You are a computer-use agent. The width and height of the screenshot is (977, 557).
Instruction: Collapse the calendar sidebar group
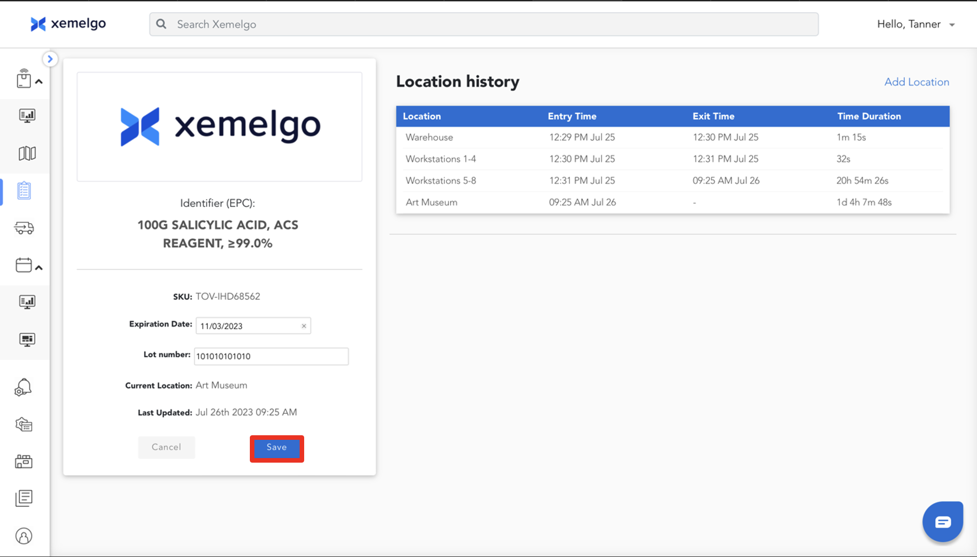pos(39,267)
